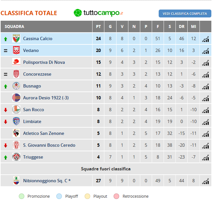213x201 pixels.
Task: Open the stats chart icon for Vedano
Action: (x=205, y=51)
